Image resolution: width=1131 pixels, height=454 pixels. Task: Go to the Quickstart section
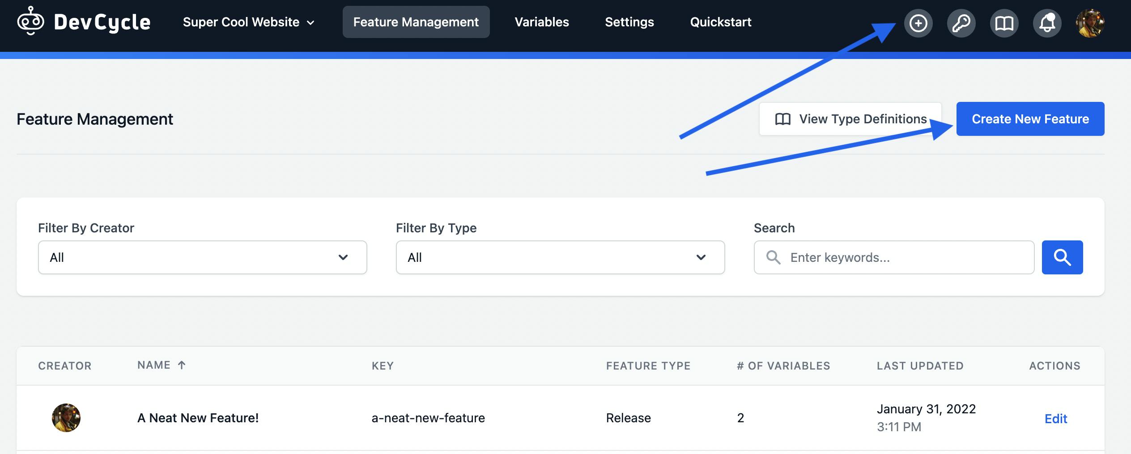(721, 22)
